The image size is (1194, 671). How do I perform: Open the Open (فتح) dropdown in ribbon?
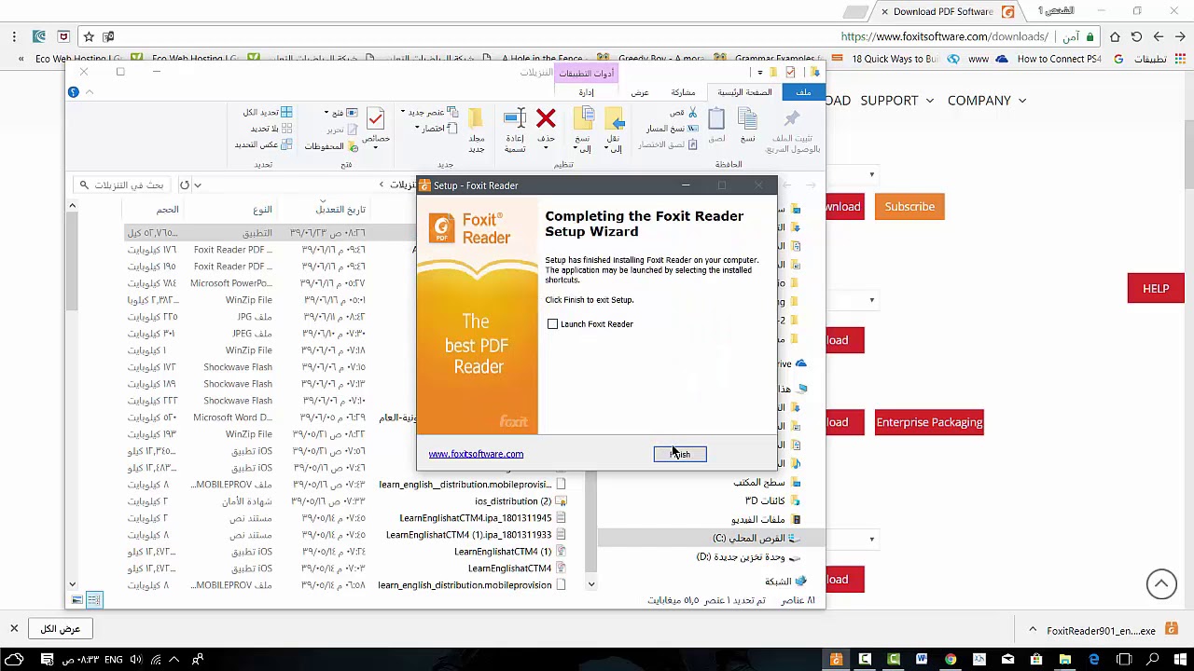pos(340,113)
